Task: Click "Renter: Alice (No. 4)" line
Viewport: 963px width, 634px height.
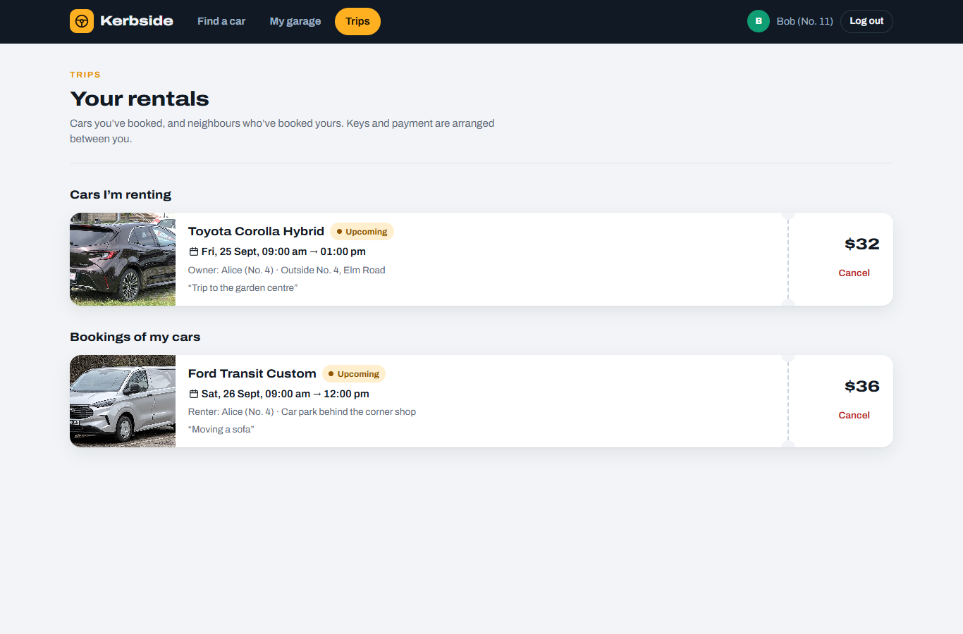Action: (302, 411)
